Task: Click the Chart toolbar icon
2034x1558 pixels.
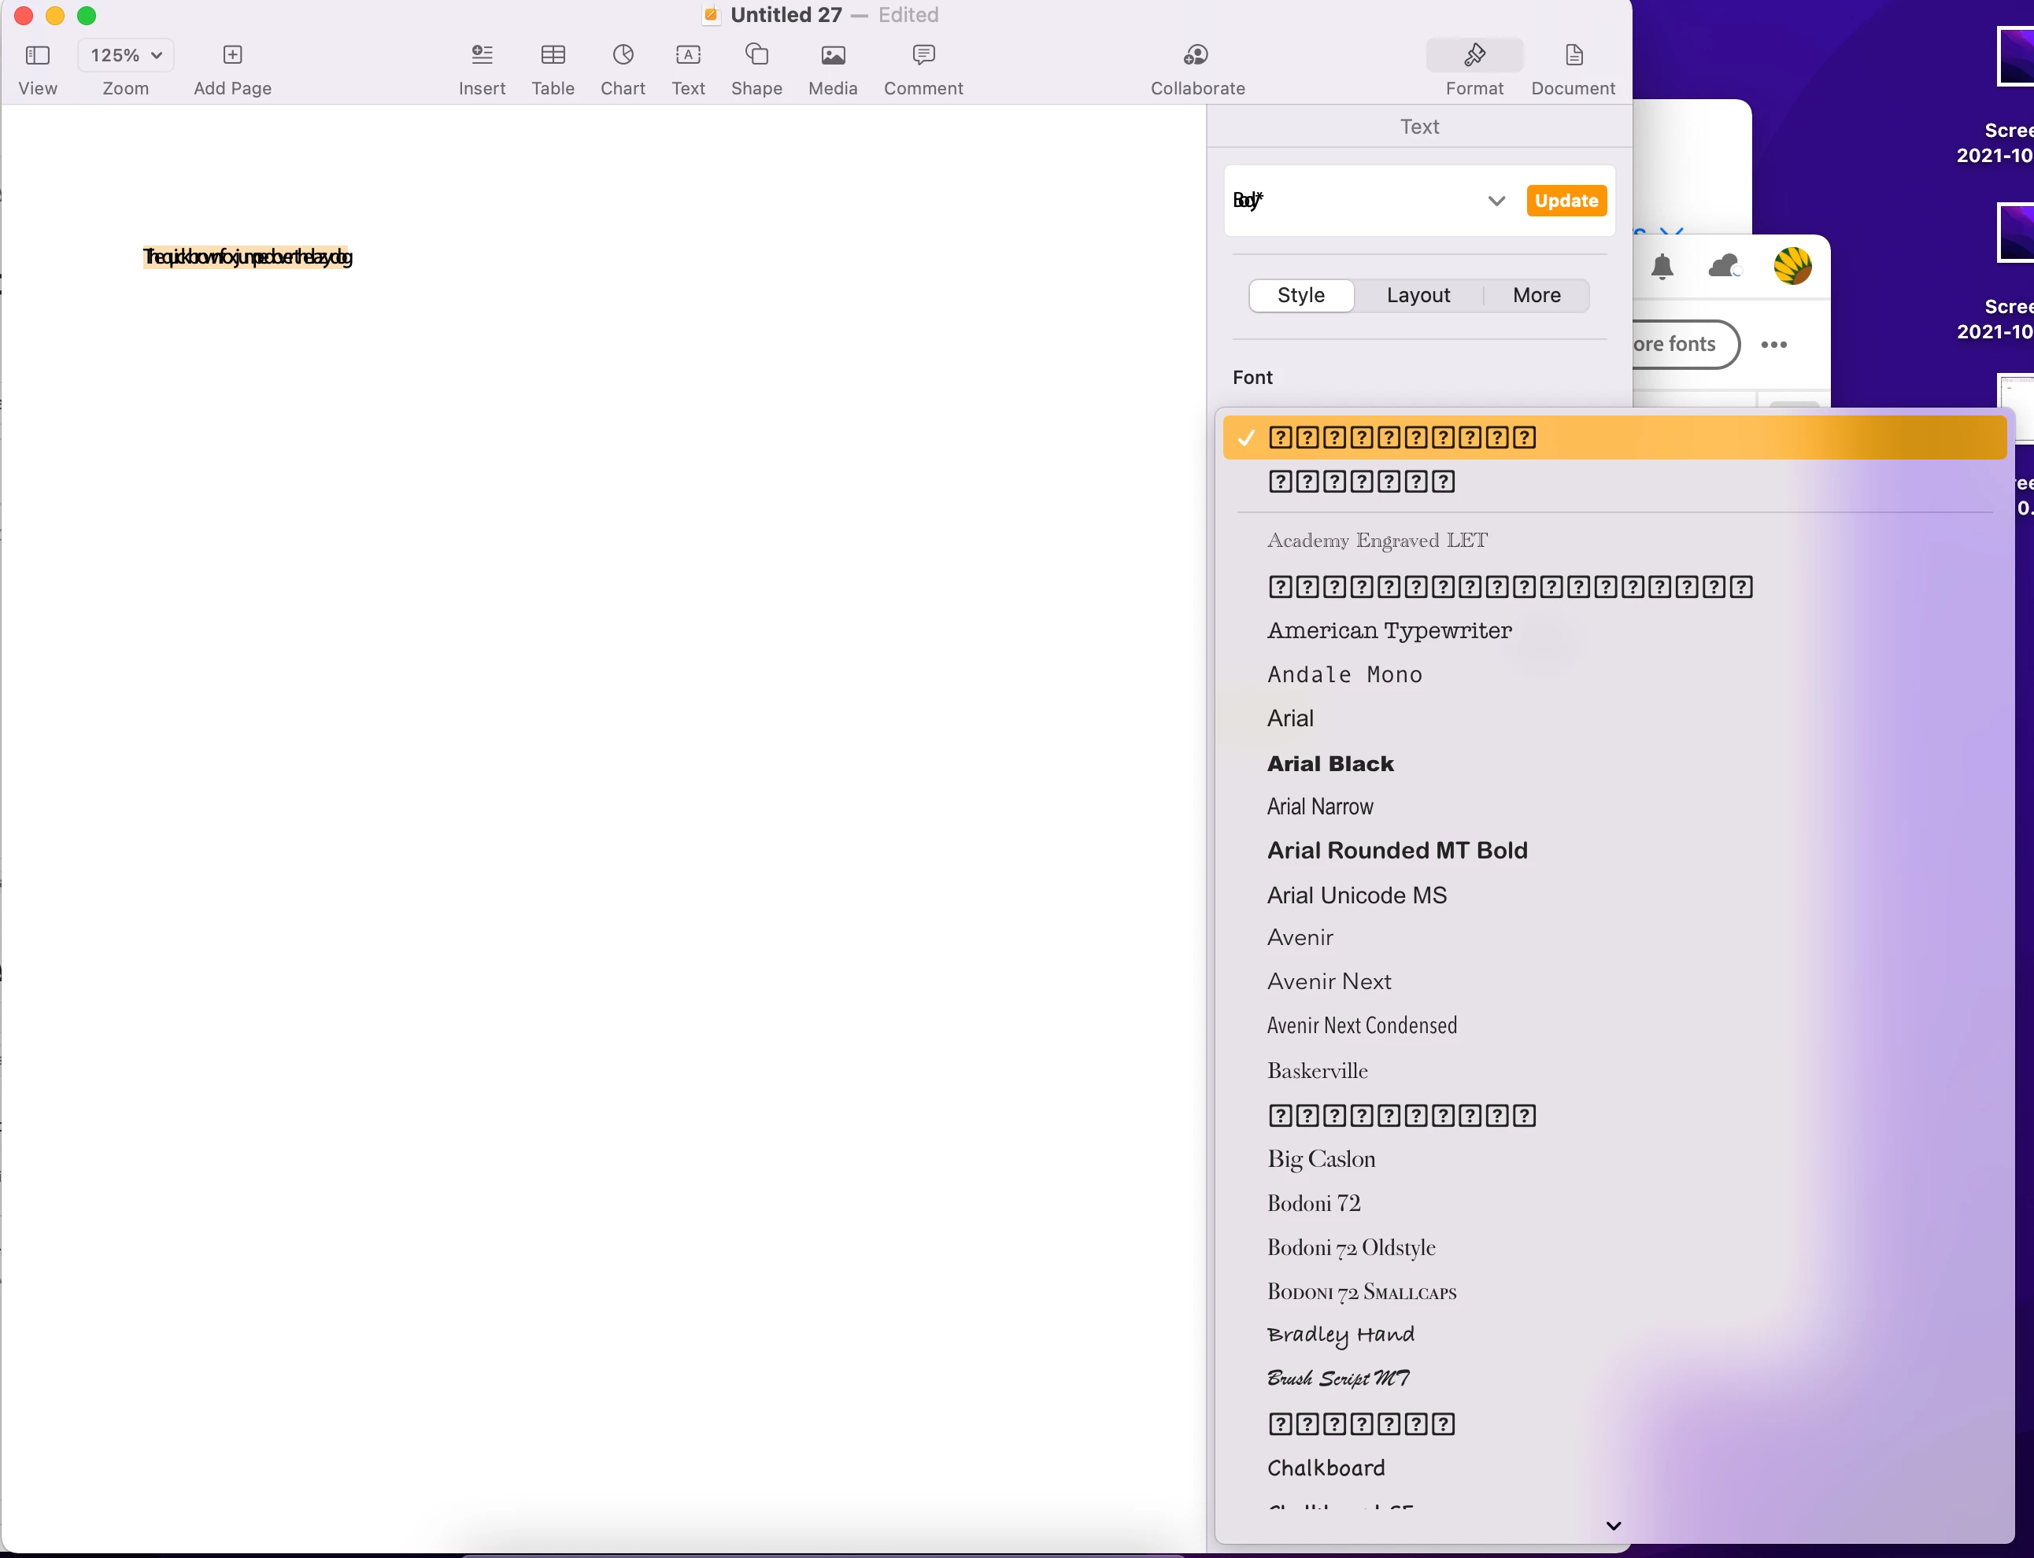Action: click(x=623, y=56)
